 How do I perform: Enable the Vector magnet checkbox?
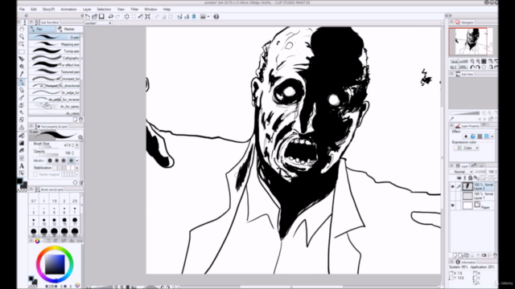click(x=35, y=174)
